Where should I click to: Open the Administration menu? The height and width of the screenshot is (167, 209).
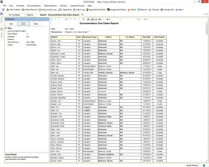[50, 6]
